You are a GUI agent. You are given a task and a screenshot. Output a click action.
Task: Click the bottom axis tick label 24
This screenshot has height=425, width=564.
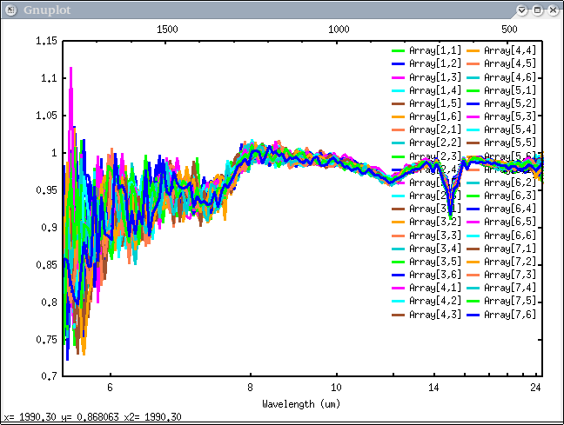535,388
